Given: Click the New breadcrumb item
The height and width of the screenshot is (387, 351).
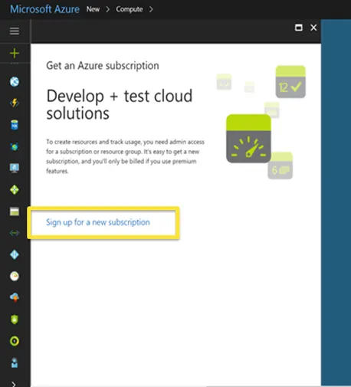Looking at the screenshot, I should coord(93,9).
